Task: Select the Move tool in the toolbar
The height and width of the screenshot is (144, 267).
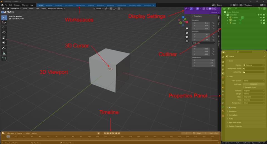Action: [x=4, y=28]
